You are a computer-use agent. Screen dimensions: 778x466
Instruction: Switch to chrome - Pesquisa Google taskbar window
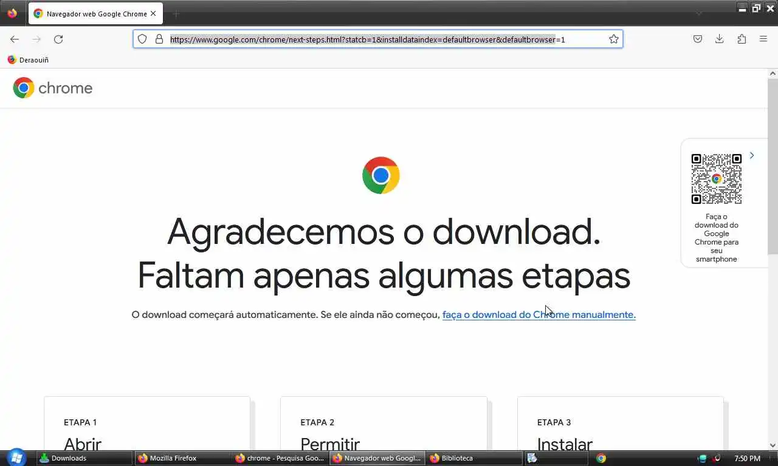point(280,458)
